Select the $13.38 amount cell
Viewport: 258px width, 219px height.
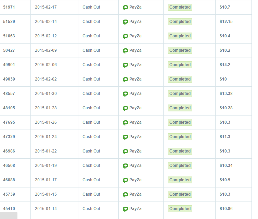coord(226,94)
